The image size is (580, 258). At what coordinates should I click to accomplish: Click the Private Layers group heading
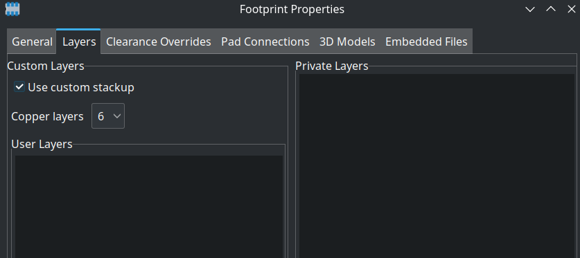(x=332, y=66)
